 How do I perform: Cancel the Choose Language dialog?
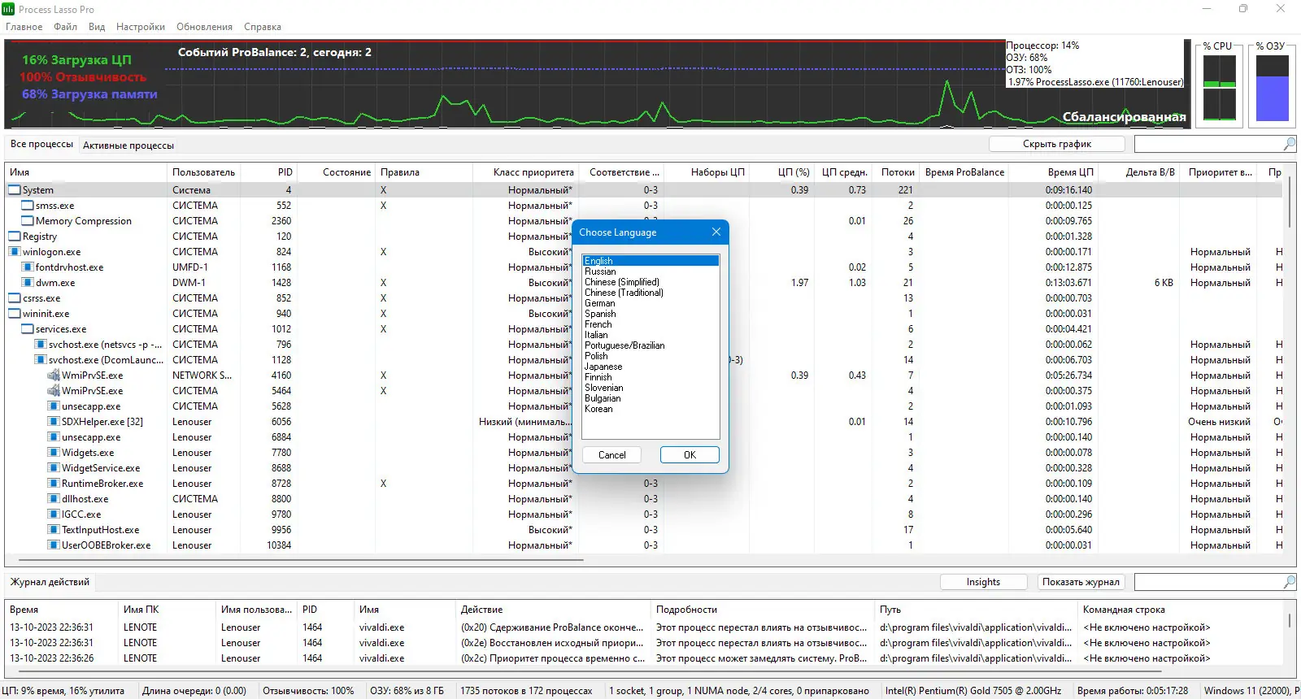coord(612,455)
